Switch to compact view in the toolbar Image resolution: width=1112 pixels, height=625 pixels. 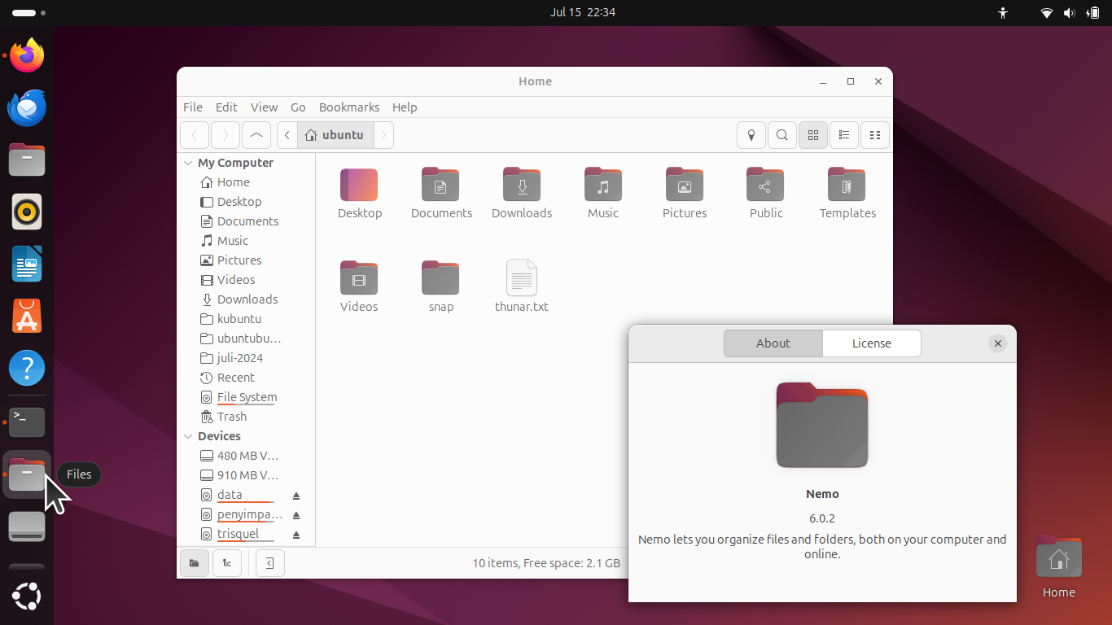pyautogui.click(x=874, y=135)
